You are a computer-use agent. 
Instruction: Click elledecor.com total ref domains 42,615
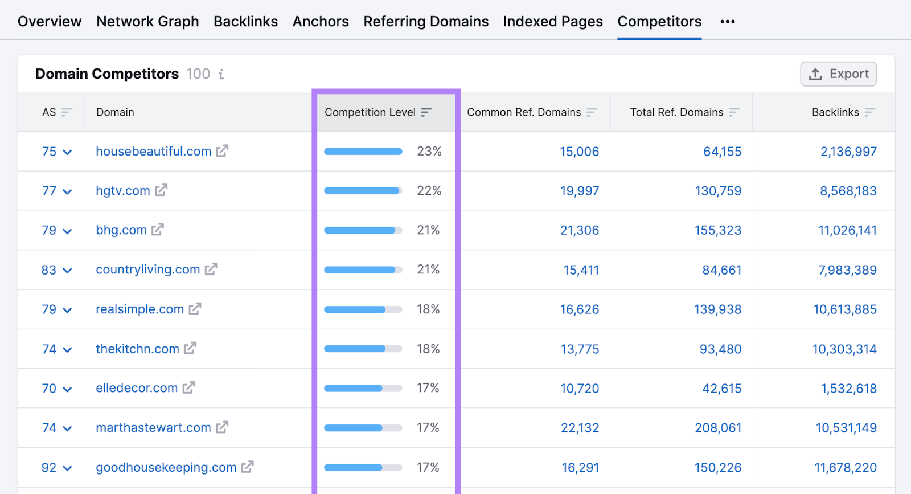tap(722, 389)
